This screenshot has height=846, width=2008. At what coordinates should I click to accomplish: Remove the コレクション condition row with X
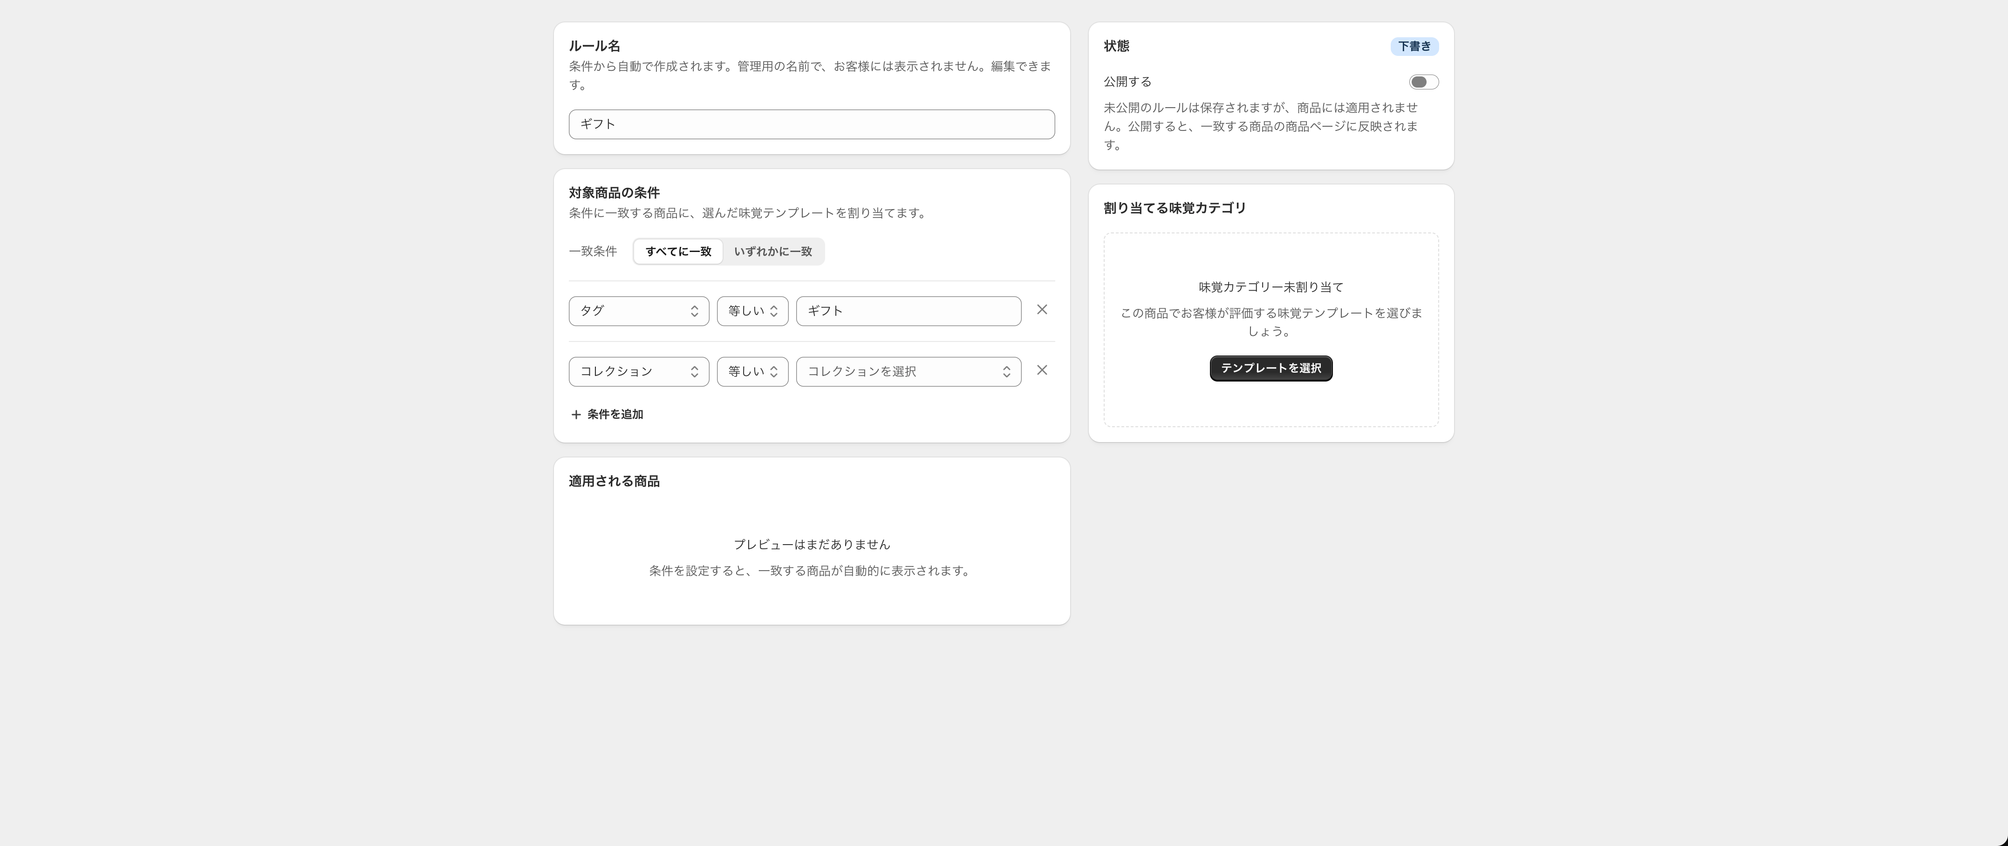point(1041,370)
